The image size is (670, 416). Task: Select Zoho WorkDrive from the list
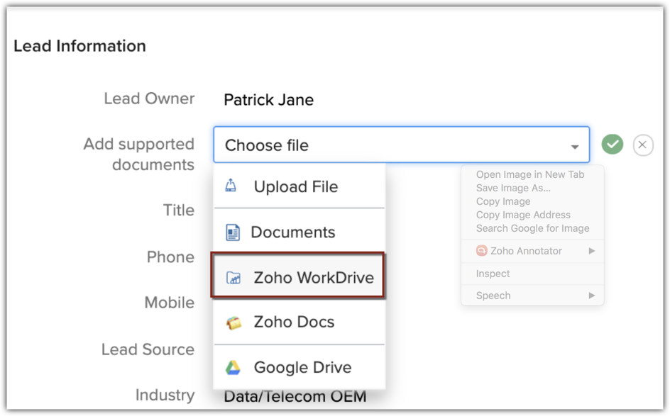(313, 277)
